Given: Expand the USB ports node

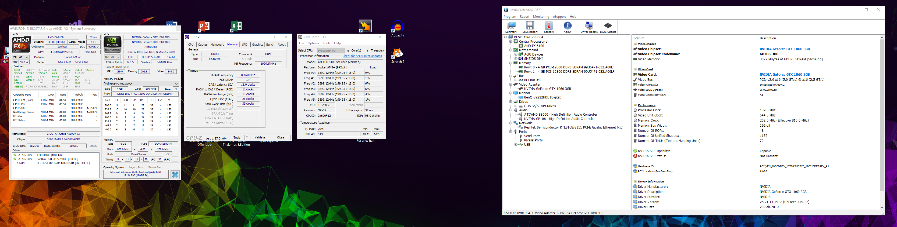Looking at the screenshot, I should click(x=516, y=145).
